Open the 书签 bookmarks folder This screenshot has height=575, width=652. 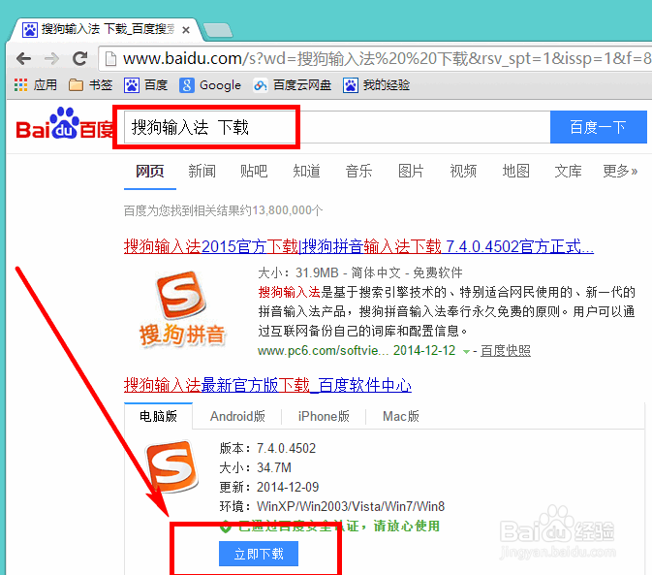coord(90,85)
